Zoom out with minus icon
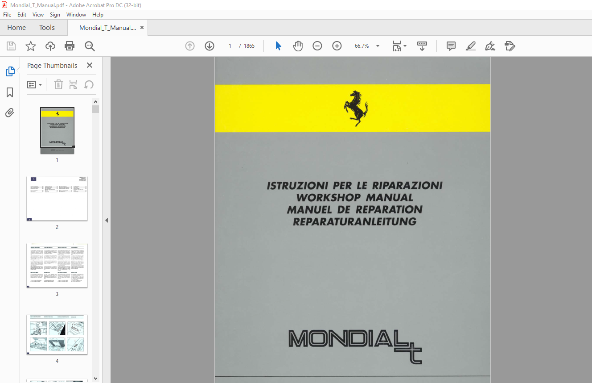The height and width of the screenshot is (383, 592). (317, 46)
